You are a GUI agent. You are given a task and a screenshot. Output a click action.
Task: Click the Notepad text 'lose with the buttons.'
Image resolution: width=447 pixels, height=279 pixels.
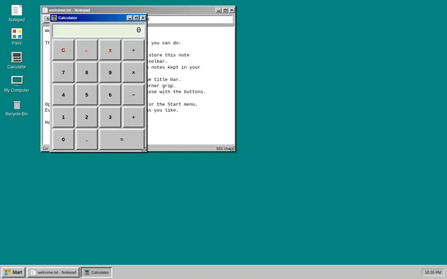pos(176,91)
